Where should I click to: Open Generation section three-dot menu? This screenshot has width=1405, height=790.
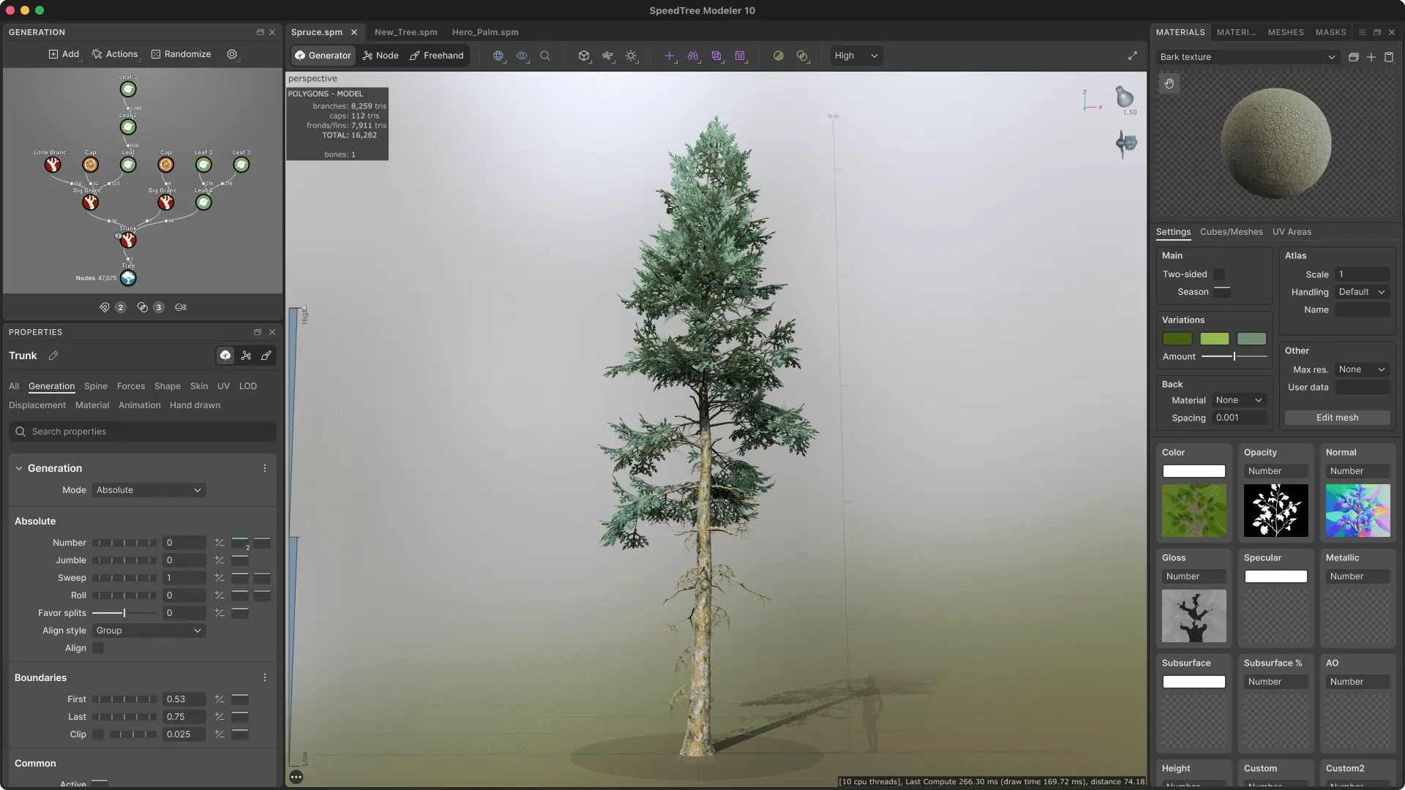tap(265, 468)
